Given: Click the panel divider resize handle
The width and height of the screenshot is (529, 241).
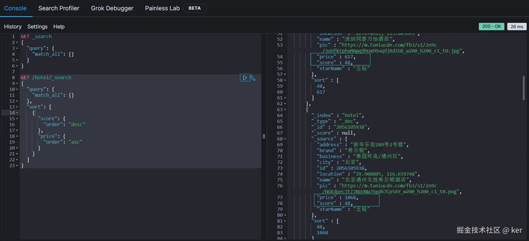Looking at the screenshot, I should point(264,136).
